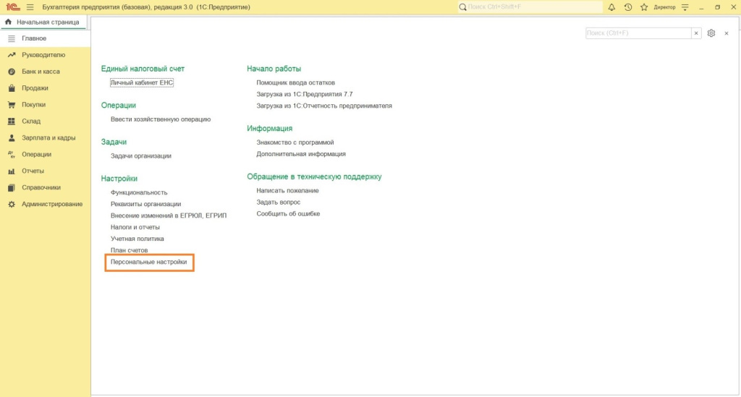Image resolution: width=741 pixels, height=397 pixels.
Task: Click the Директор user name
Action: coord(664,7)
